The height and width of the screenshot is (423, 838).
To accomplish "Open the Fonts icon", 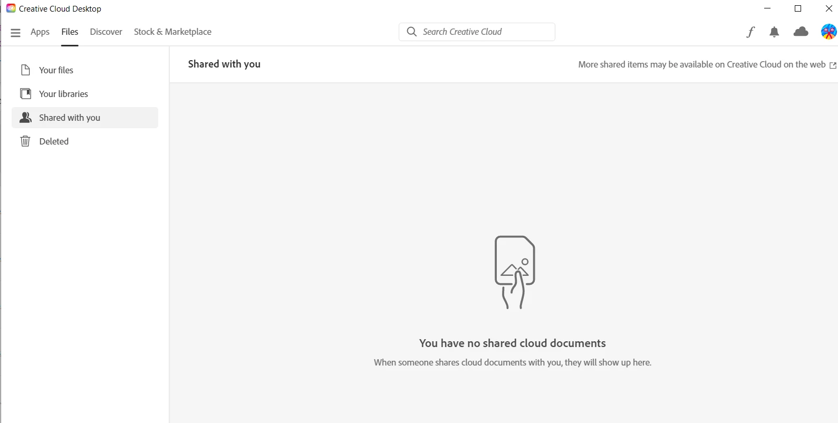I will [x=750, y=32].
